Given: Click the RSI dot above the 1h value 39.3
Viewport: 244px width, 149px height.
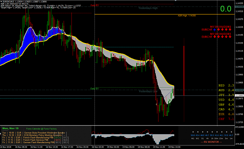Looking at the screenshot, I should click(x=212, y=132).
